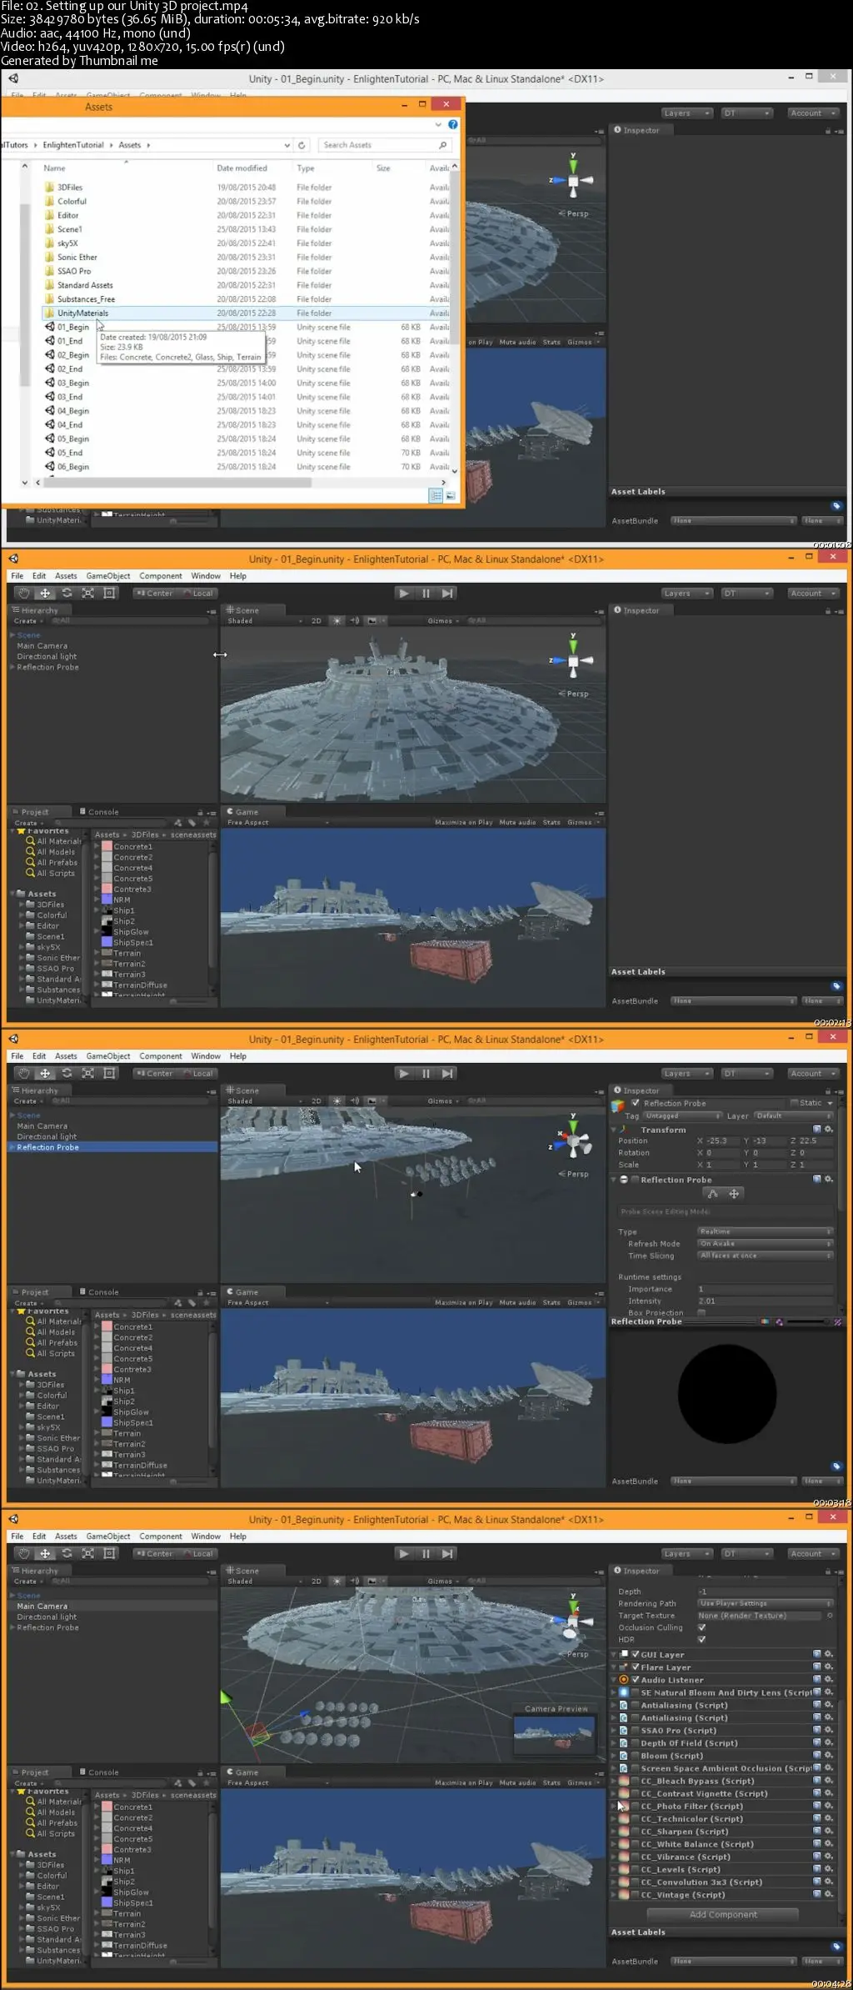Select highlighted Reflection Probe in Hierarchy
Screen dimensions: 853x1990
pos(112,1147)
